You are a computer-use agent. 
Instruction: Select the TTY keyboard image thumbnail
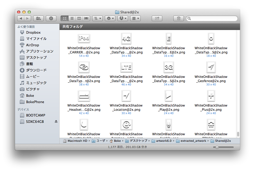pos(211,124)
